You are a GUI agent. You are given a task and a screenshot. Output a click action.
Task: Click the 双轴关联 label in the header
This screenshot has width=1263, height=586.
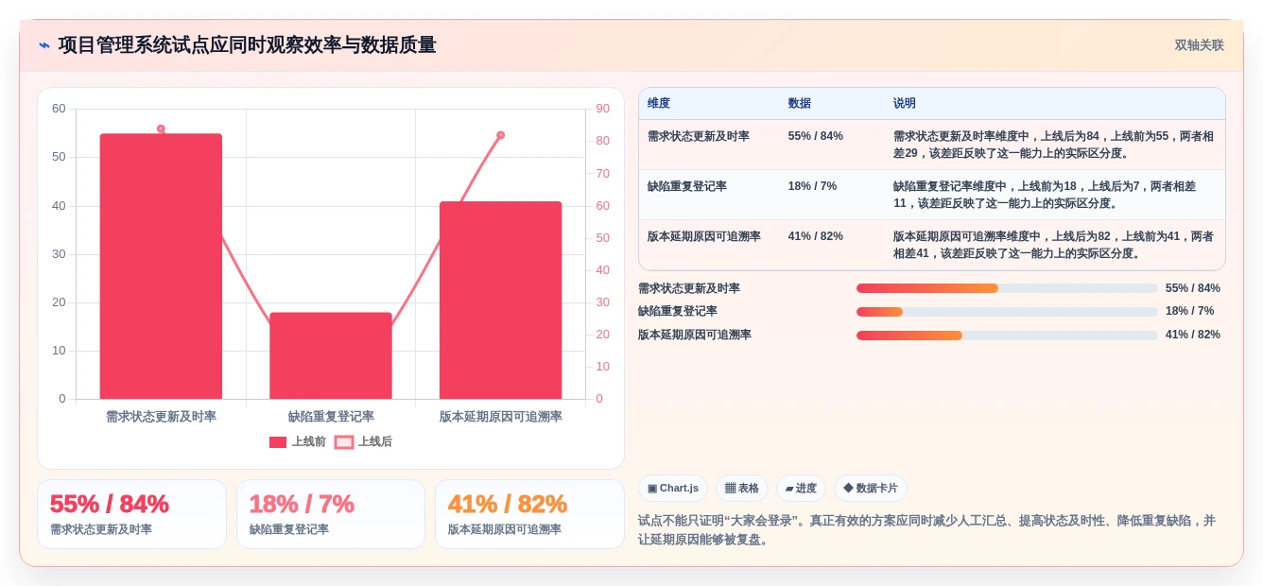(1199, 45)
